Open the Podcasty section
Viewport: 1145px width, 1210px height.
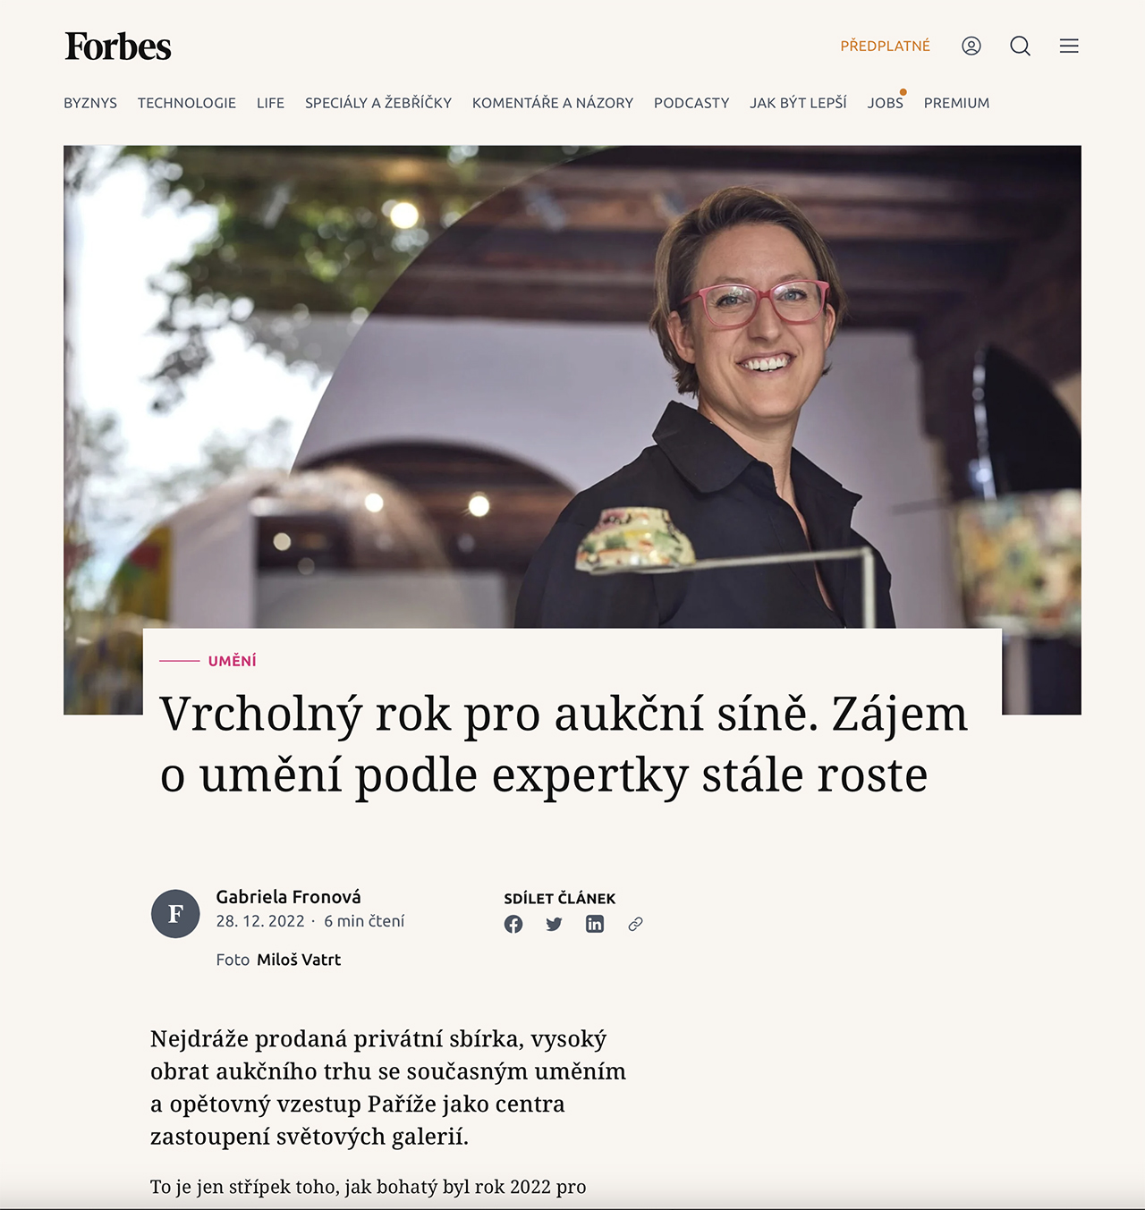pyautogui.click(x=691, y=103)
